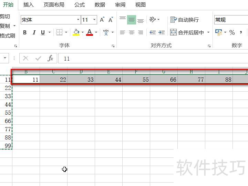Click 合并后居中 merge and center button
Screen dimensions: 248x186
tap(187, 32)
